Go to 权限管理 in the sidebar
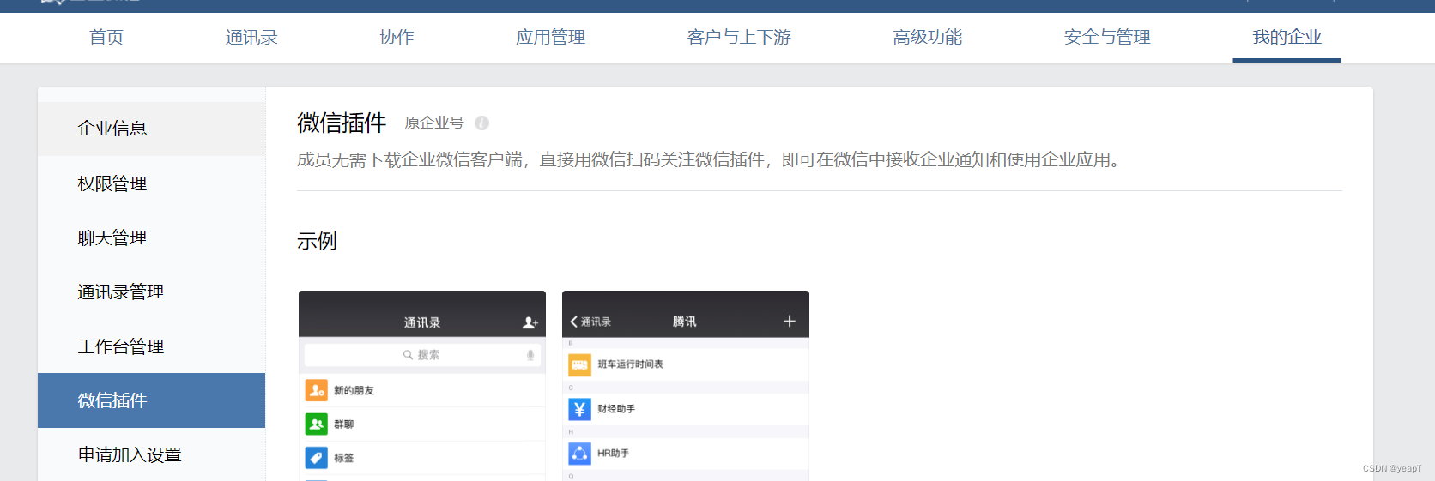1435x481 pixels. pyautogui.click(x=151, y=183)
